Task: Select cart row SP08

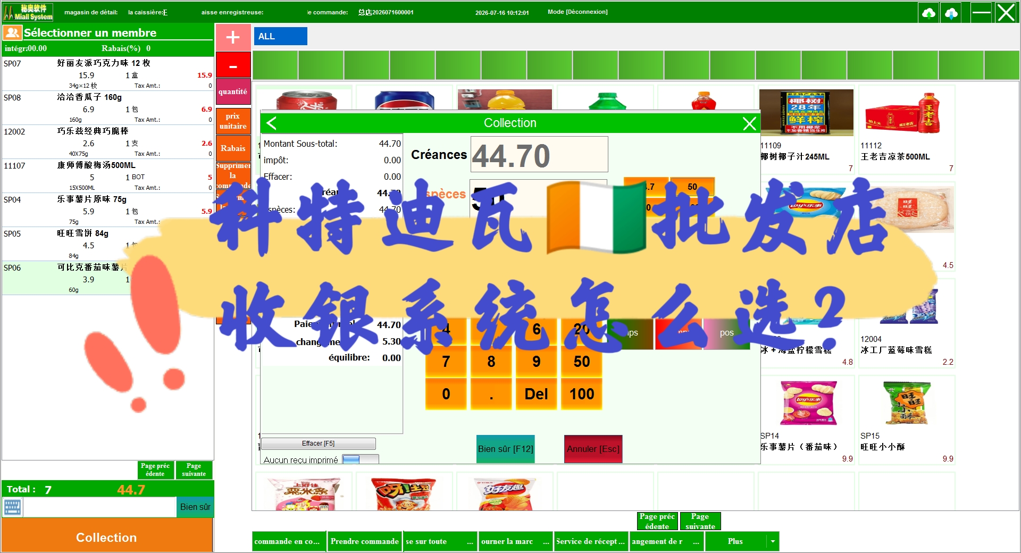Action: click(x=108, y=107)
